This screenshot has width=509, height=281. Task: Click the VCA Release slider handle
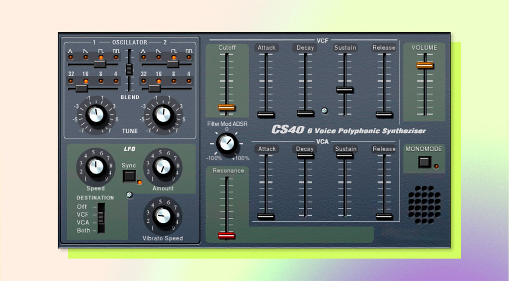(384, 216)
